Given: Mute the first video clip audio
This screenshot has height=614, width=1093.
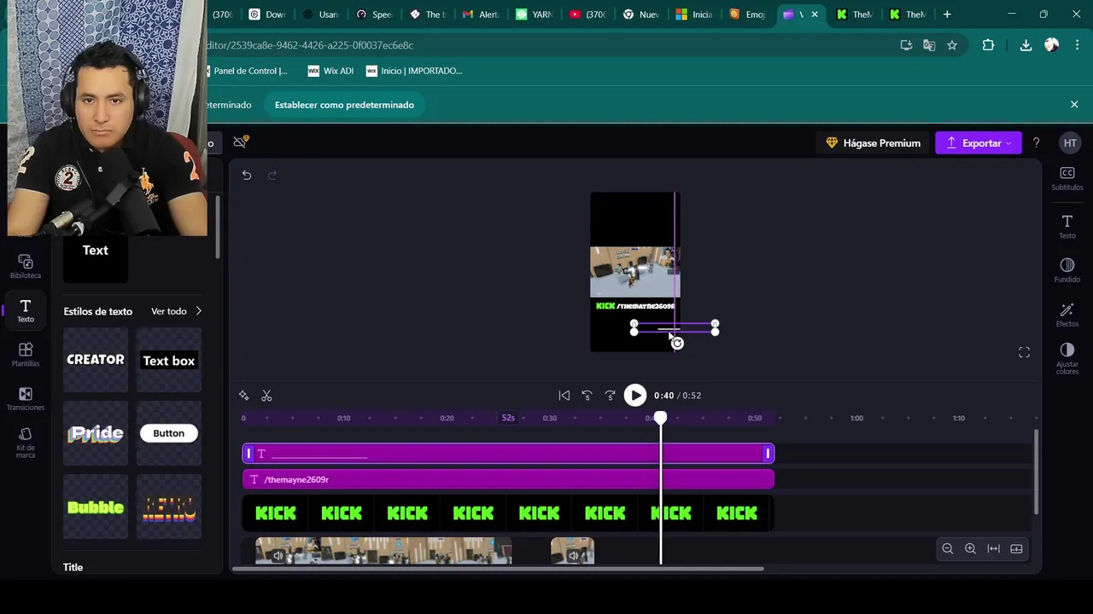Looking at the screenshot, I should pyautogui.click(x=278, y=556).
